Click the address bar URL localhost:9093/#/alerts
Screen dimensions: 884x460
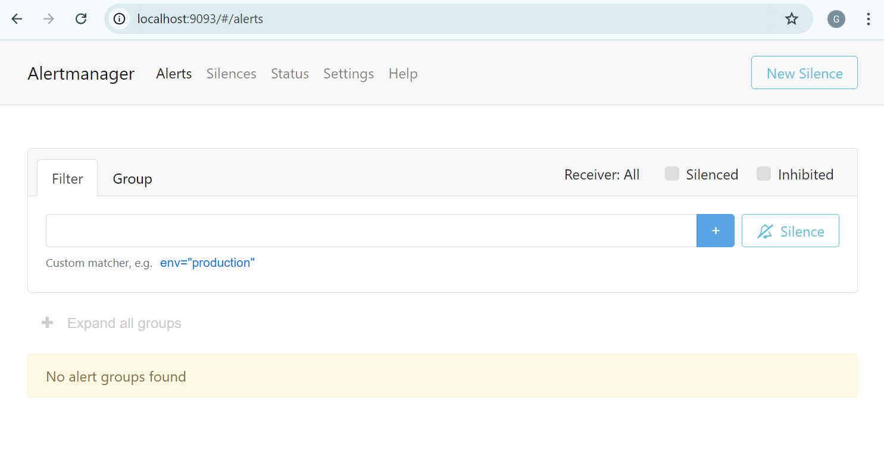click(x=200, y=19)
